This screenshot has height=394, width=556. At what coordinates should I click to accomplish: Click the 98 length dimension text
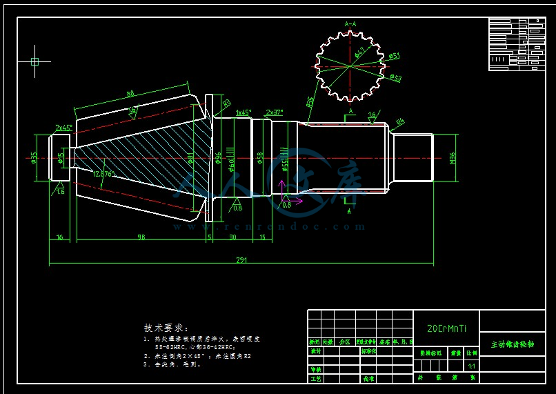(141, 237)
